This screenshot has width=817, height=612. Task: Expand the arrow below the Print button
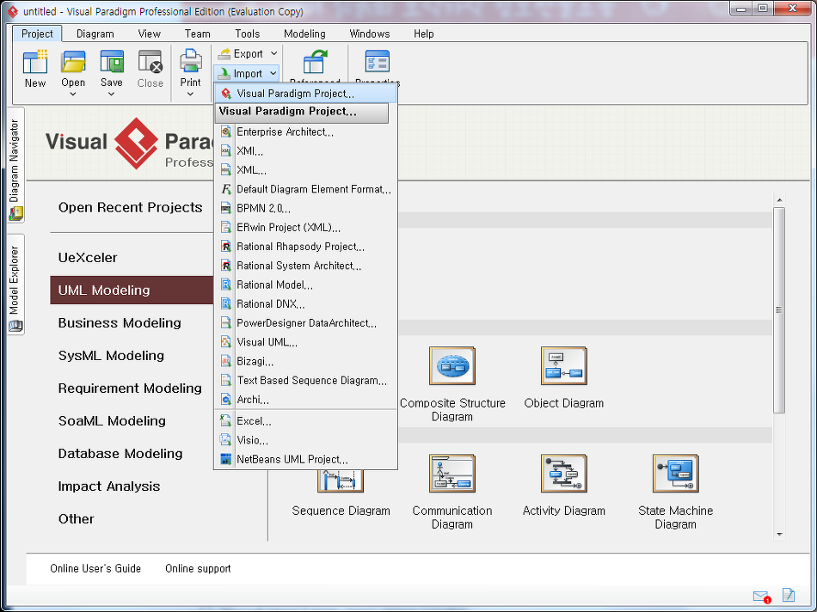pyautogui.click(x=190, y=95)
